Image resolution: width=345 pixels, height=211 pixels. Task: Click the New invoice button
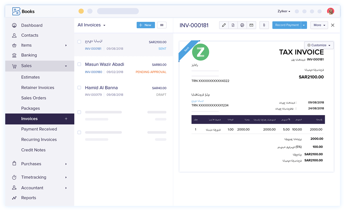[x=146, y=25]
